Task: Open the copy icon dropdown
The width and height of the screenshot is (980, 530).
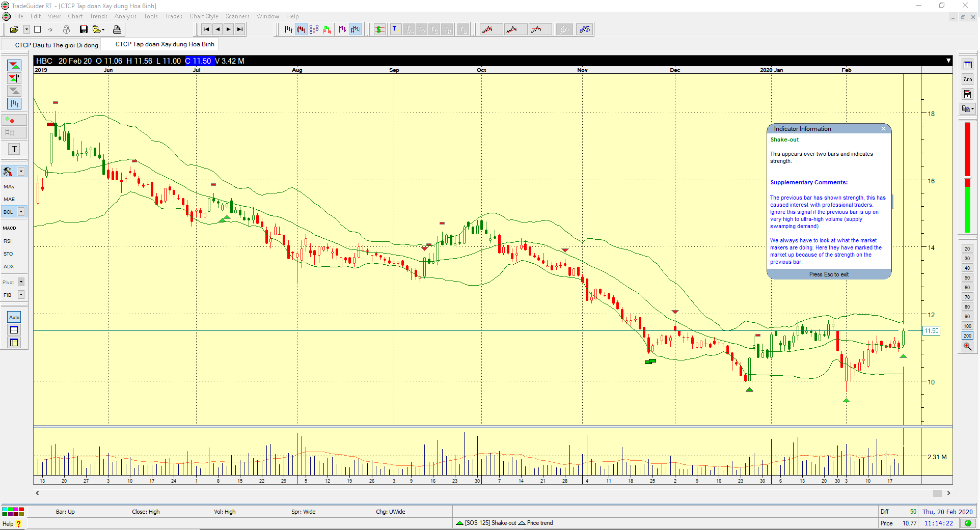Action: [x=972, y=108]
